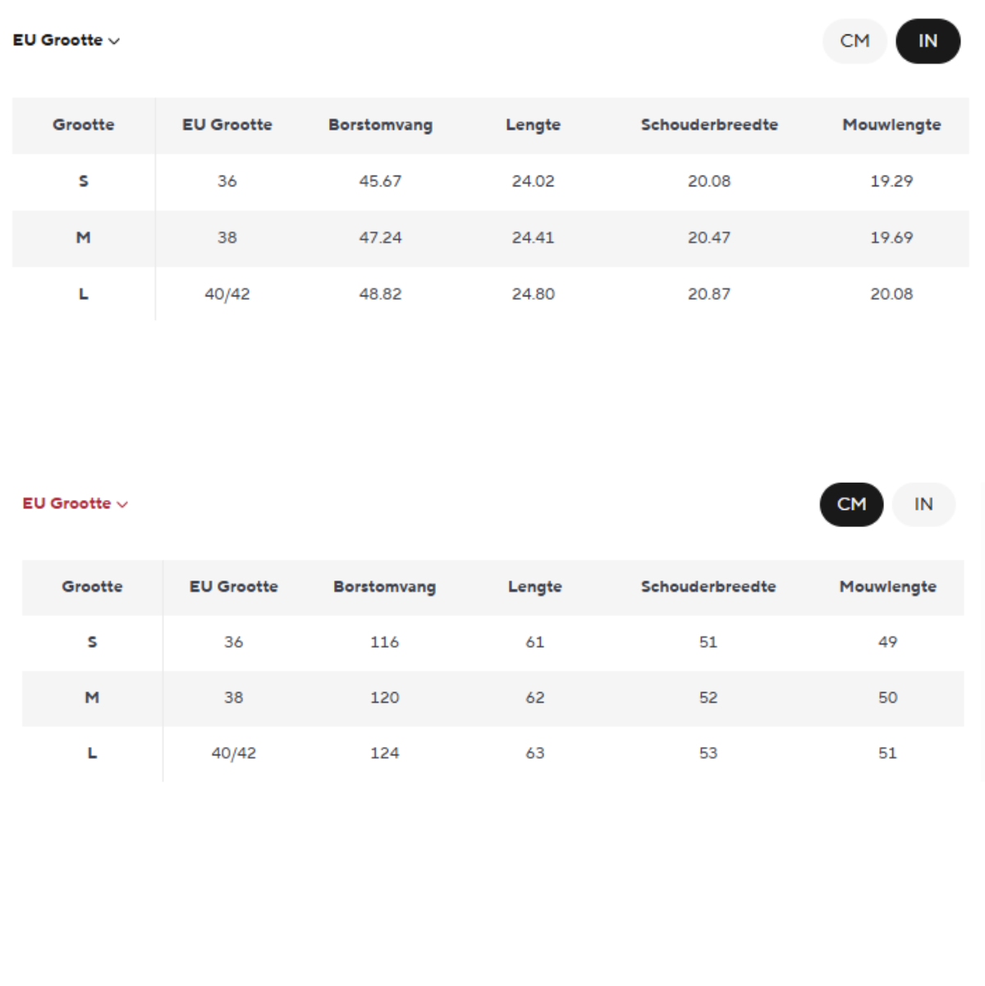
Task: Click the Lengte header above 61
Action: pos(534,587)
